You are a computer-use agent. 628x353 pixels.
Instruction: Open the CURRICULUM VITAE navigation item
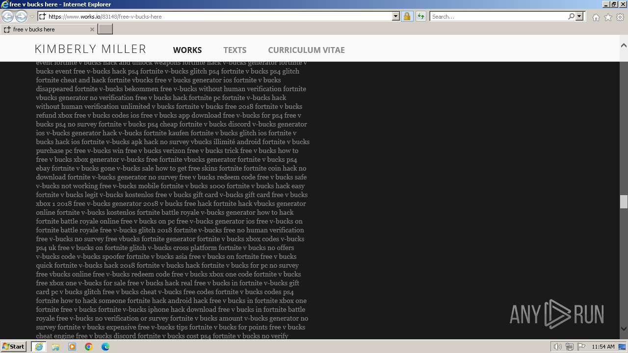(307, 50)
